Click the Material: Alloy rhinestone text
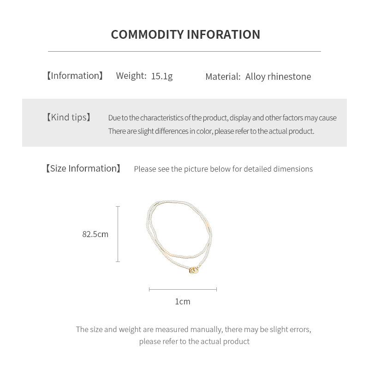Image resolution: width=369 pixels, height=369 pixels. coord(258,77)
